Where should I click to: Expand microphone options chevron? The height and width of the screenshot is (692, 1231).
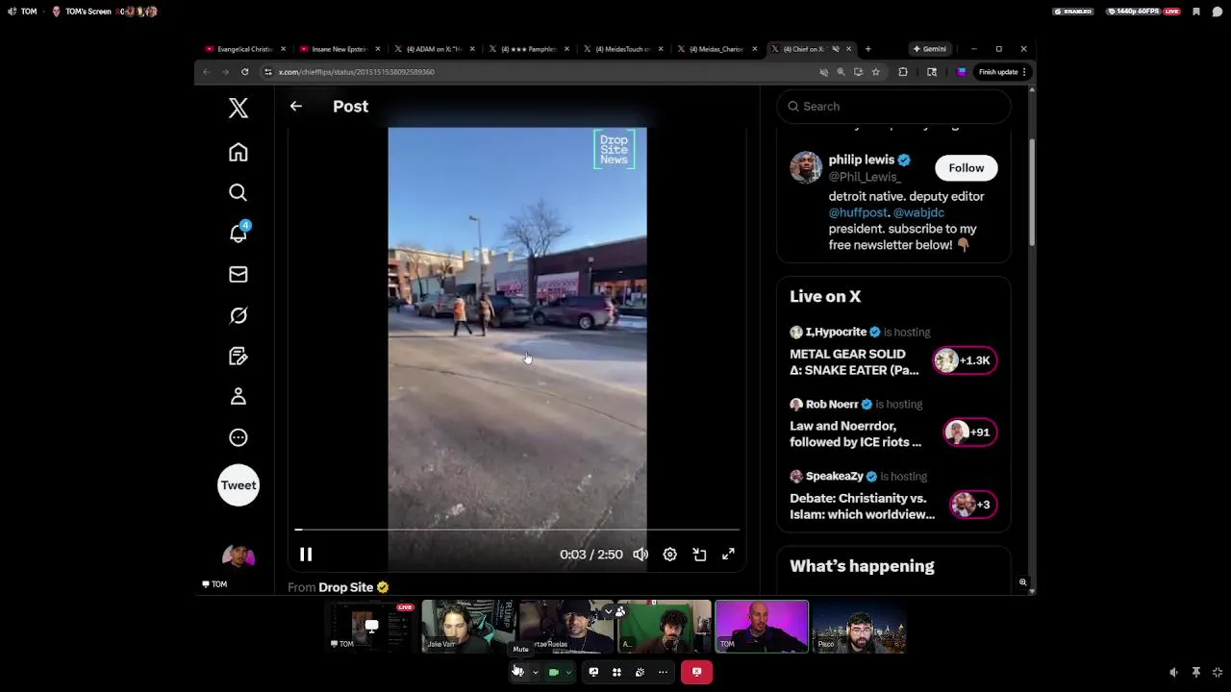coord(536,672)
